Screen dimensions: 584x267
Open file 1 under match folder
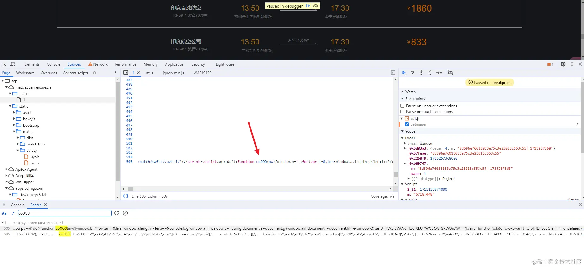click(x=24, y=100)
